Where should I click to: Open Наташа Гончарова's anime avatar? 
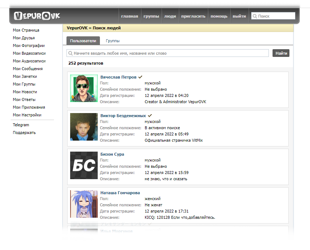click(x=84, y=204)
